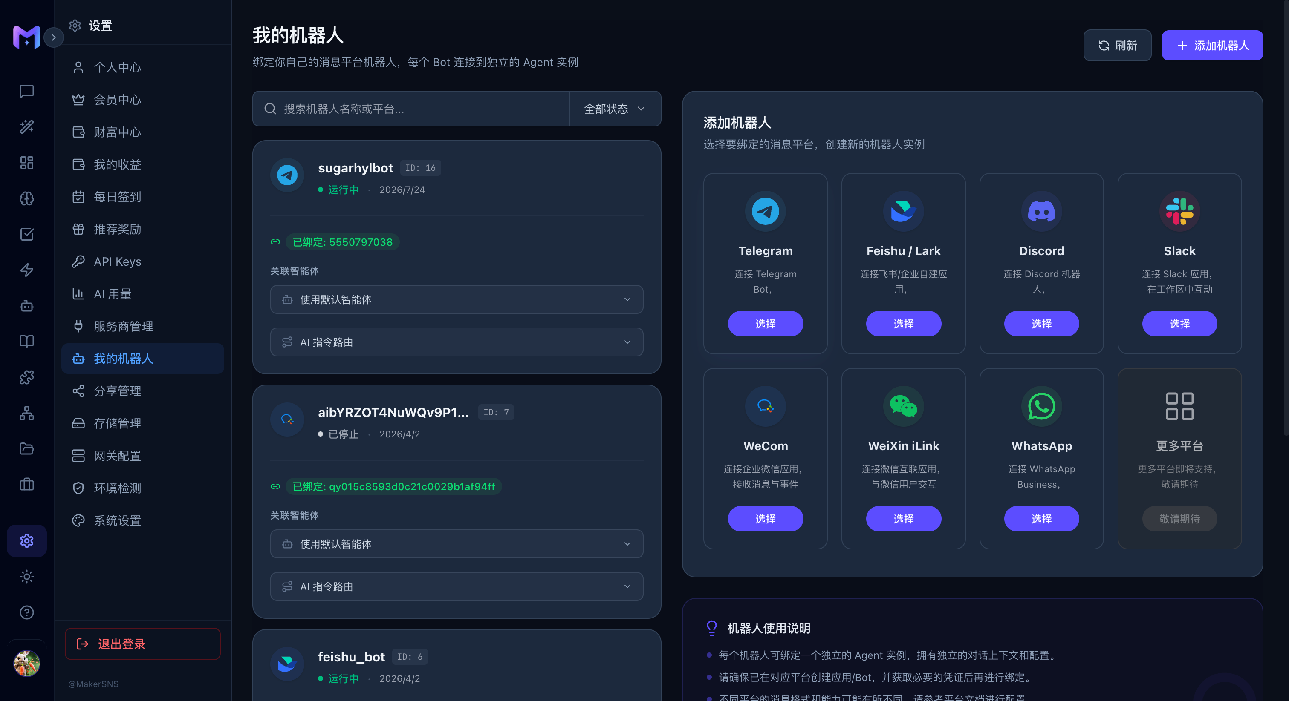Click the 添加机器人 button
The width and height of the screenshot is (1289, 701).
pos(1212,46)
